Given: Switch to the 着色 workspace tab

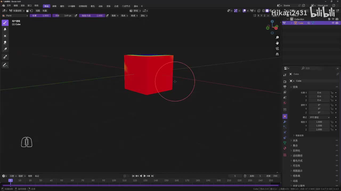Looking at the screenshot, I should click(93, 6).
